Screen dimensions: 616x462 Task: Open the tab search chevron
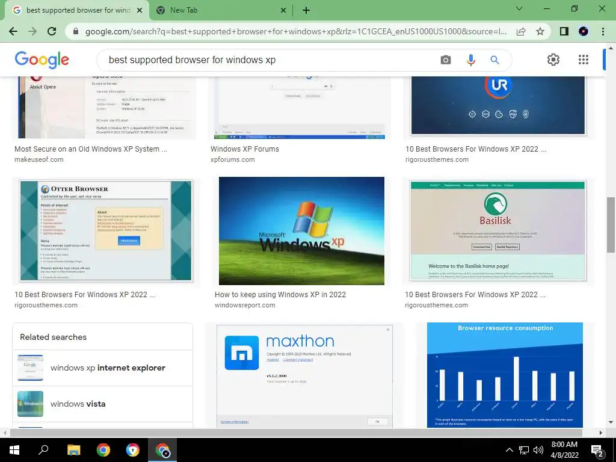(x=519, y=8)
